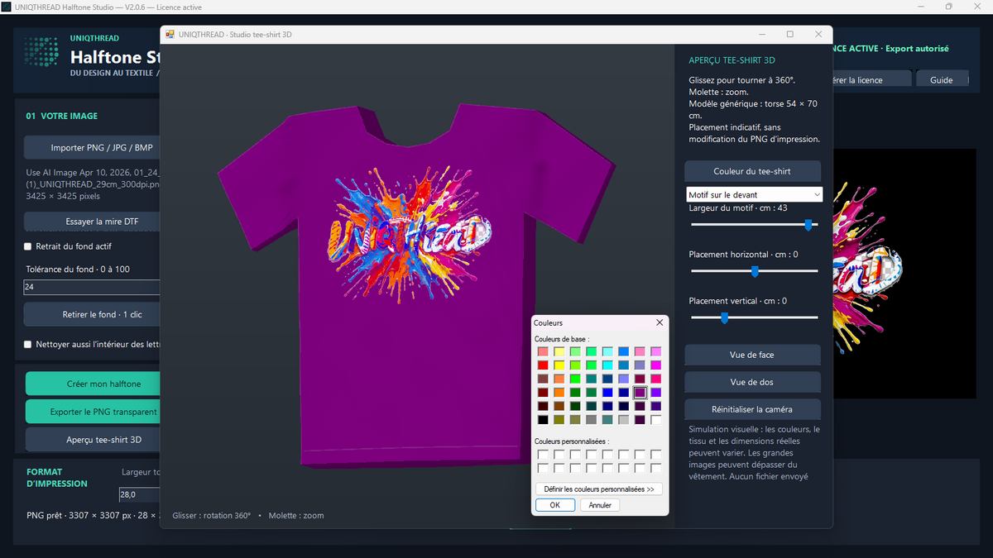Click the 'Molette : zoom' hint at bottom
Screen dimensions: 993x558
point(296,515)
